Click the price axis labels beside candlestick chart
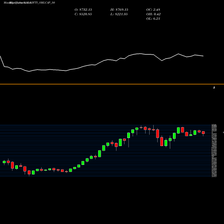Viewport: 224px width, 224px height. tap(214, 151)
